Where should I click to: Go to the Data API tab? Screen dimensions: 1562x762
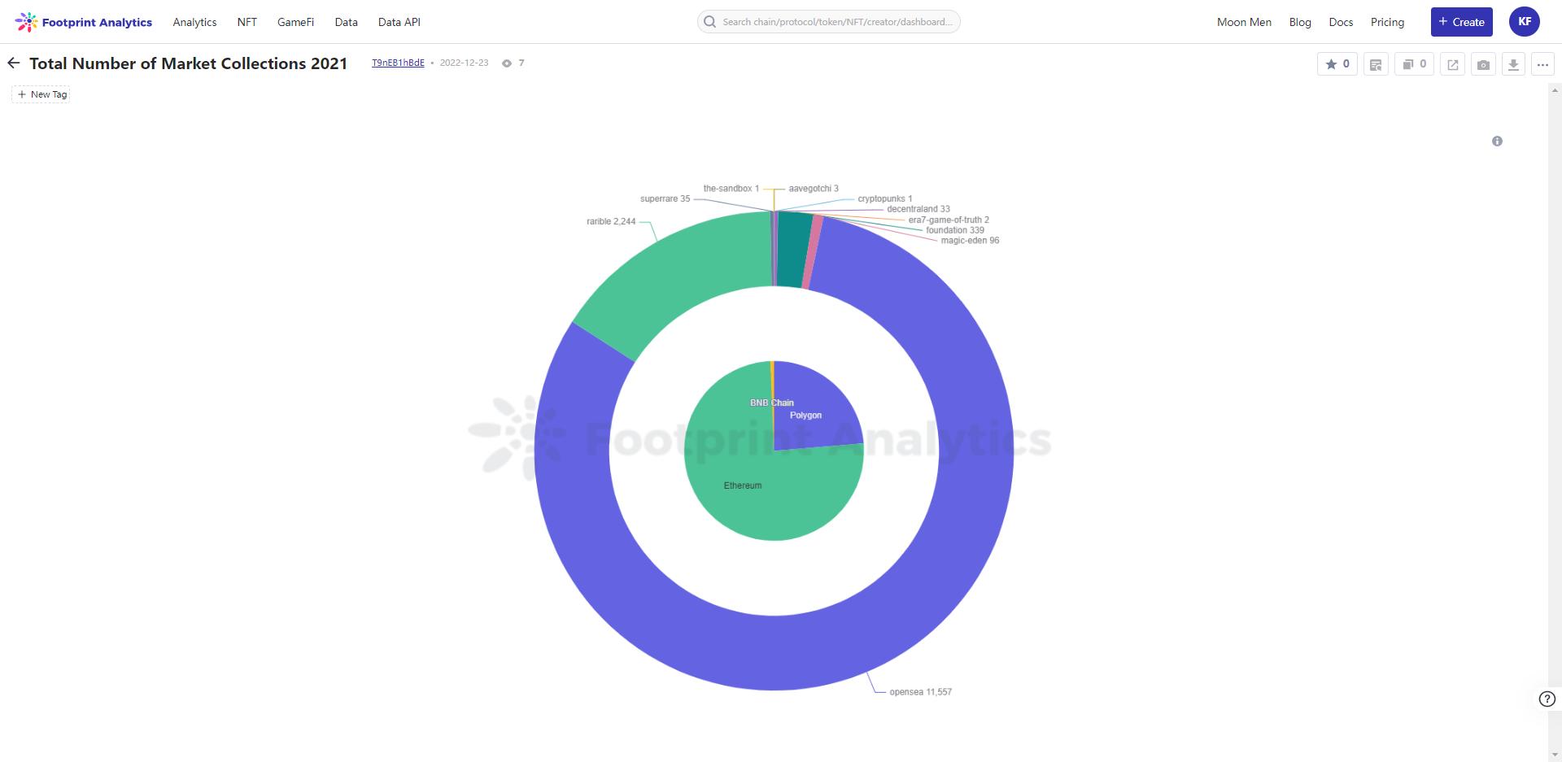tap(399, 22)
